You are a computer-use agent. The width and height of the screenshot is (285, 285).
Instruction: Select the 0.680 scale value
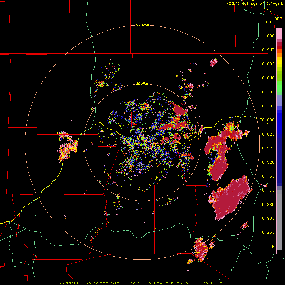(x=268, y=120)
